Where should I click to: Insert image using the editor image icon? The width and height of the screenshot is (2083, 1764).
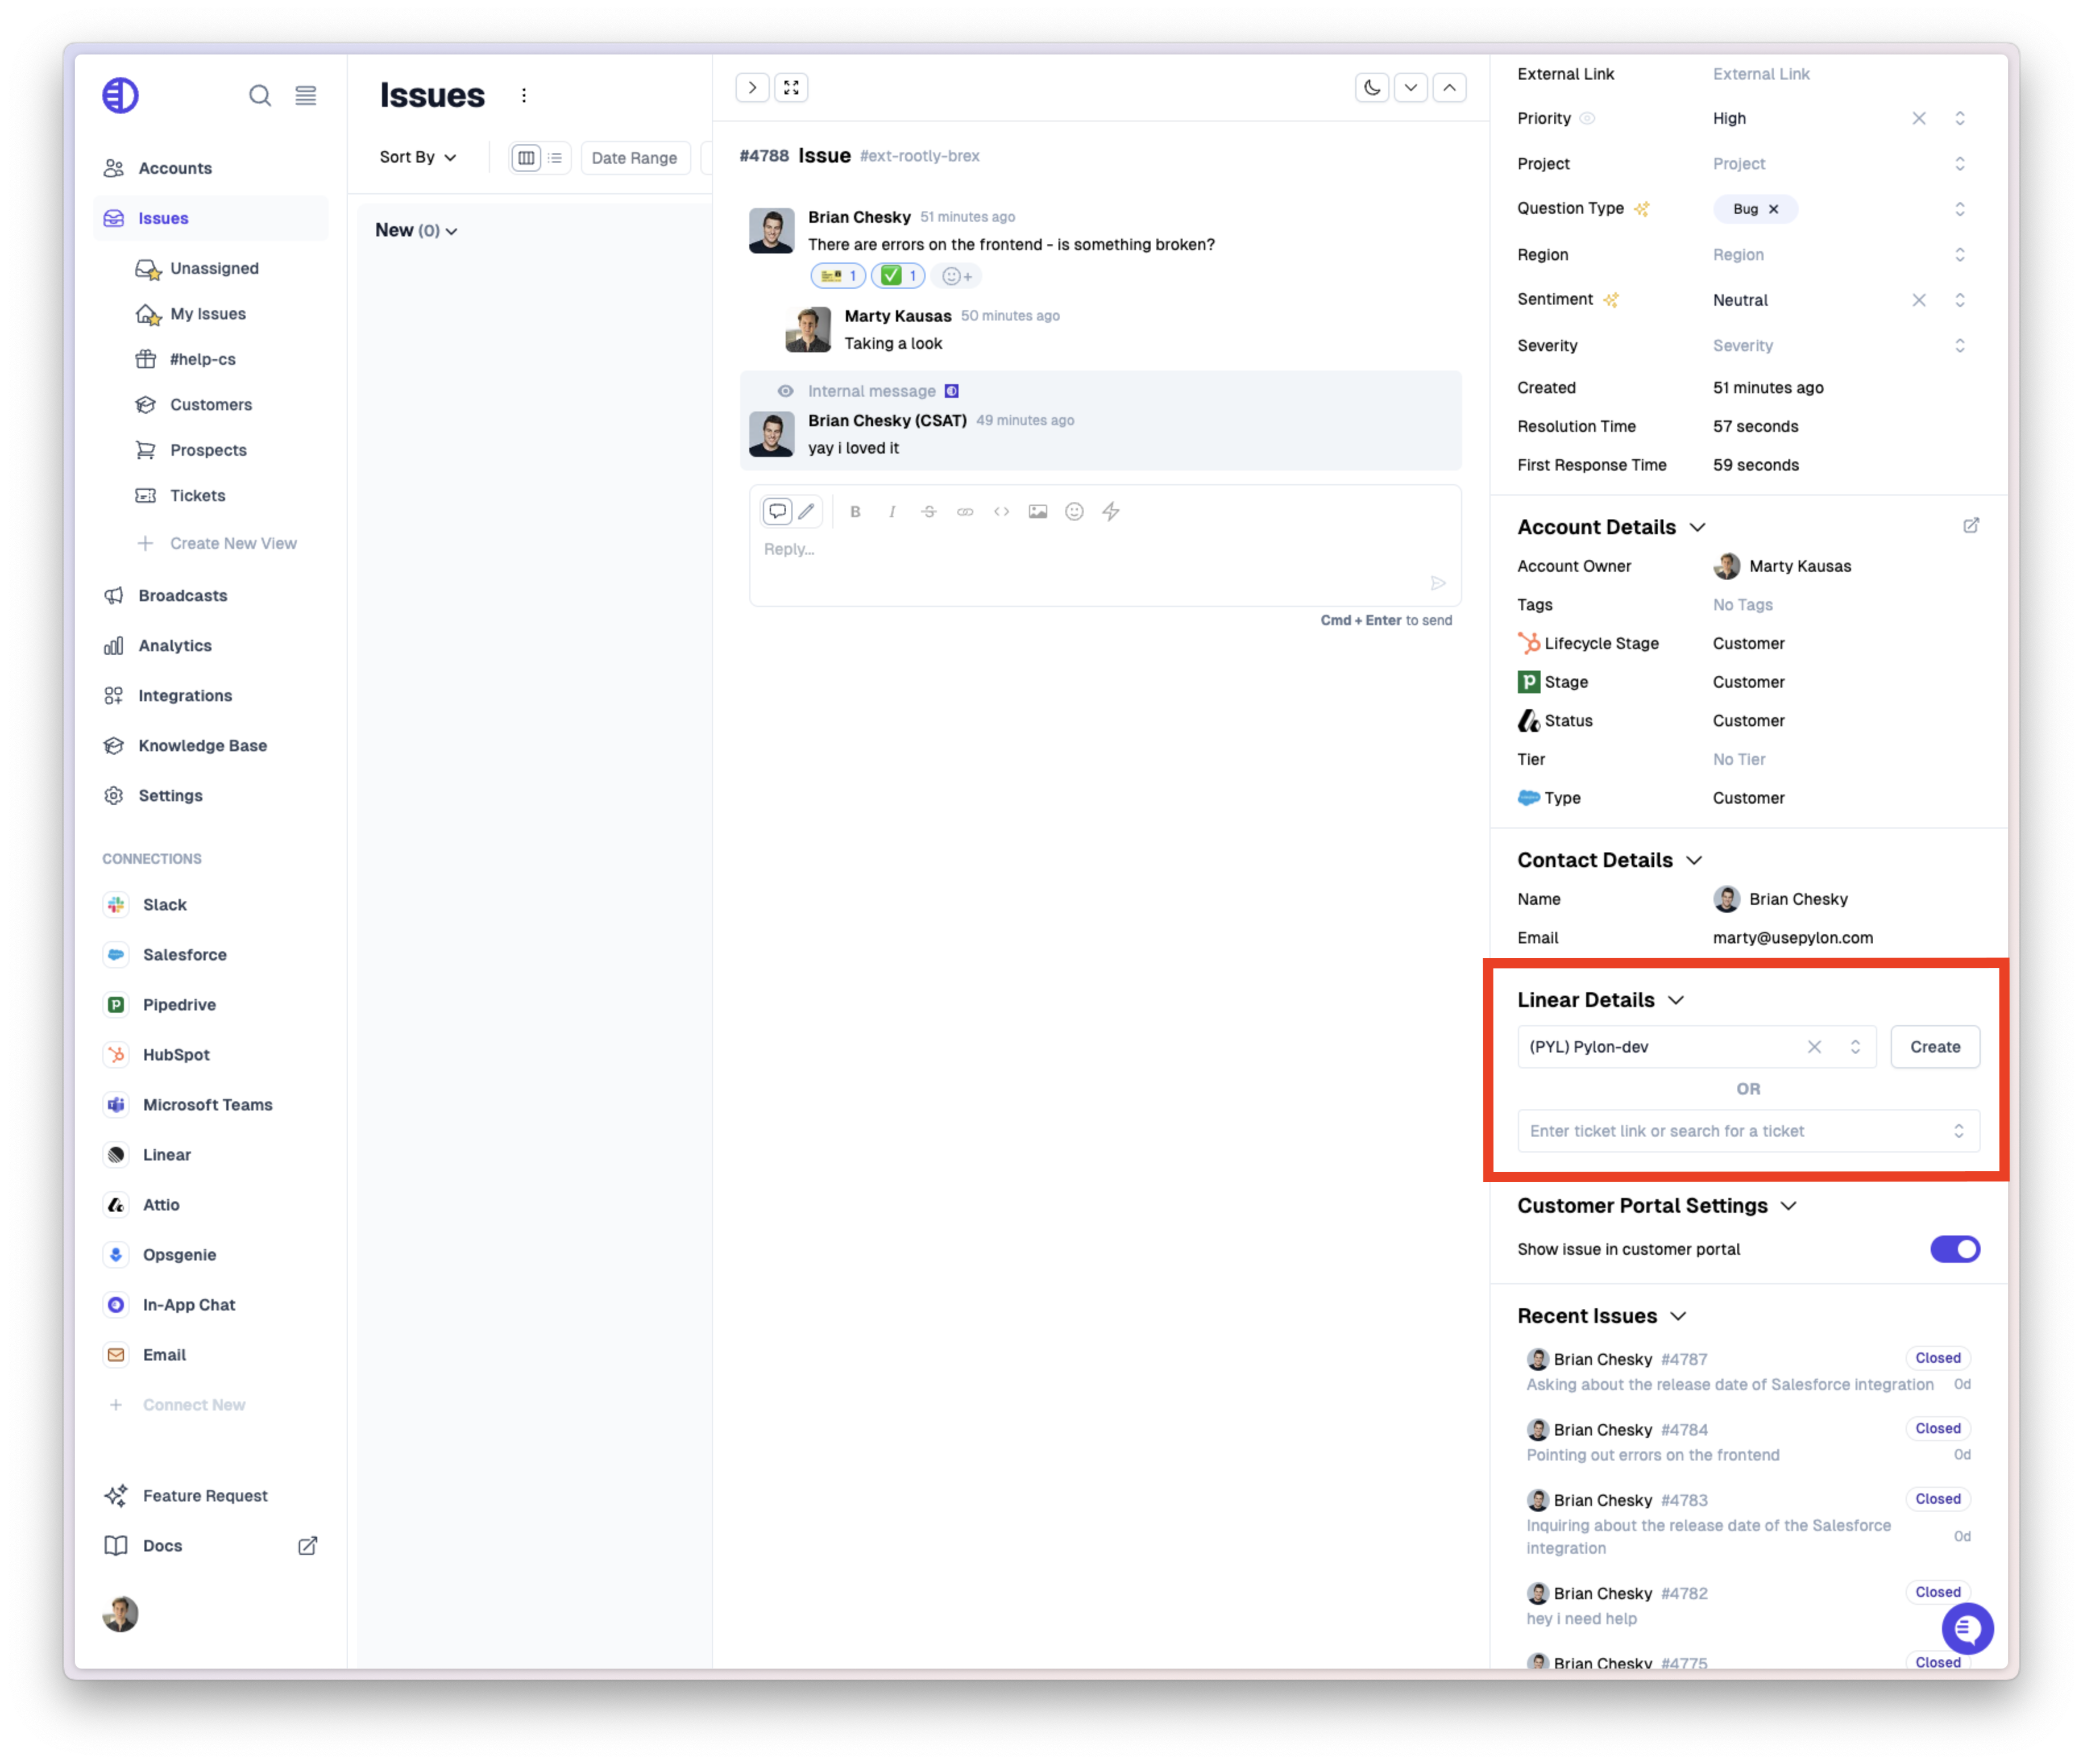pyautogui.click(x=1038, y=512)
